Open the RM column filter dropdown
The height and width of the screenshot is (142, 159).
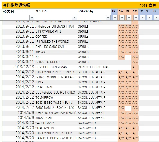click(x=136, y=18)
